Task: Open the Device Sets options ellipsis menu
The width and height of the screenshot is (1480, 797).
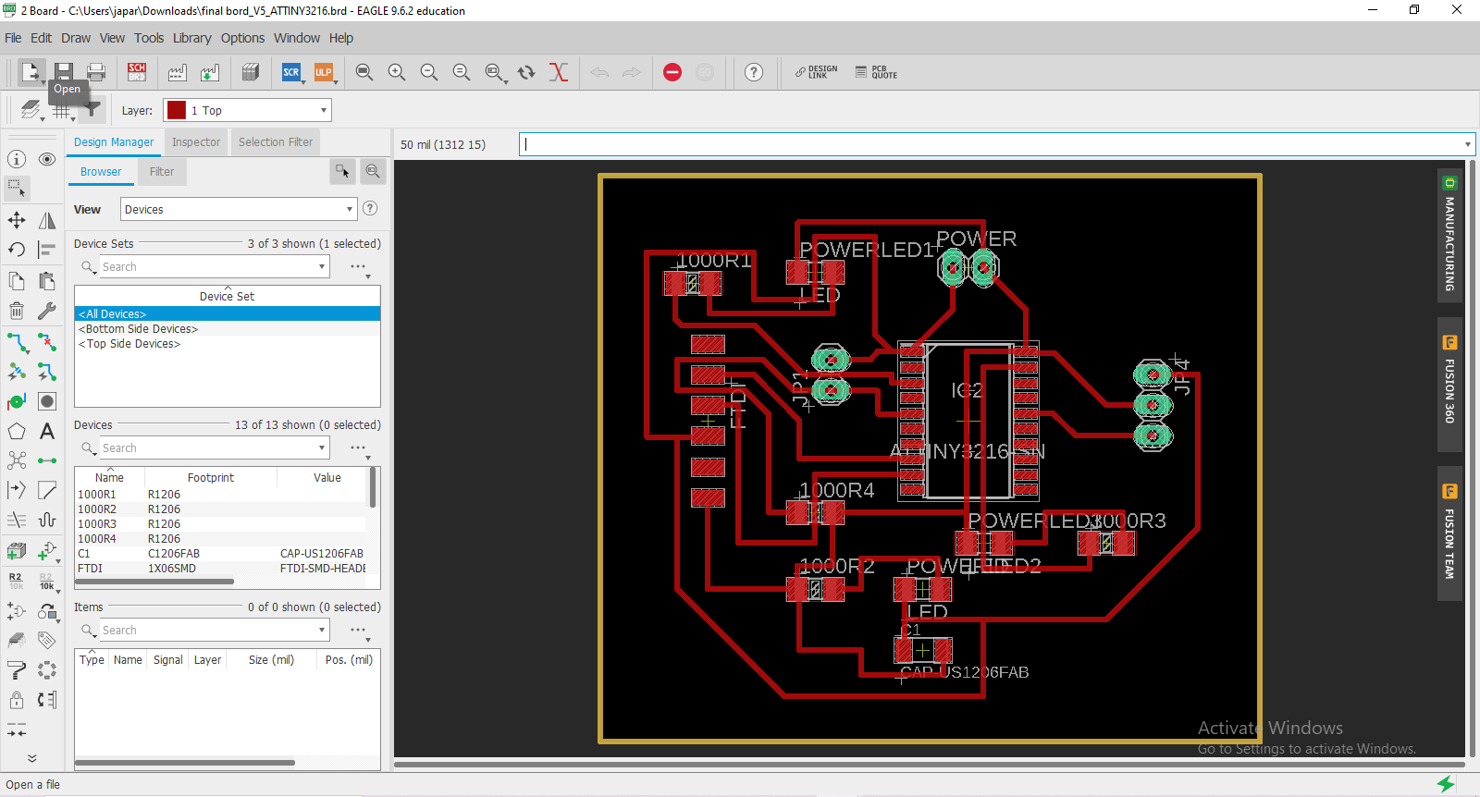Action: point(359,267)
